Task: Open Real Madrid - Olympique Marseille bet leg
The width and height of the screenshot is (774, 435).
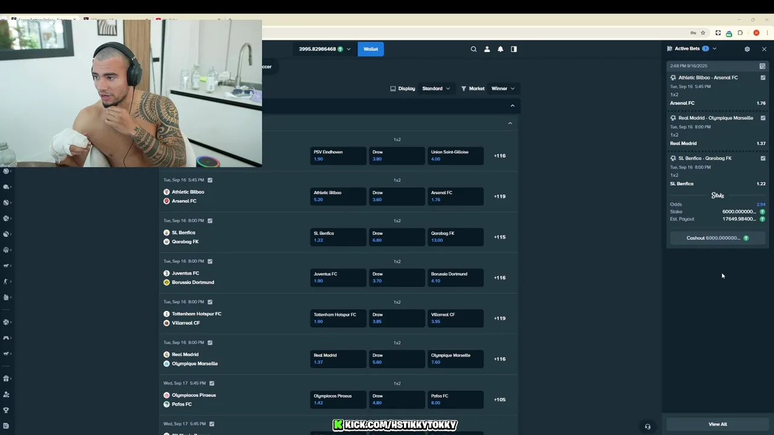Action: 715,118
